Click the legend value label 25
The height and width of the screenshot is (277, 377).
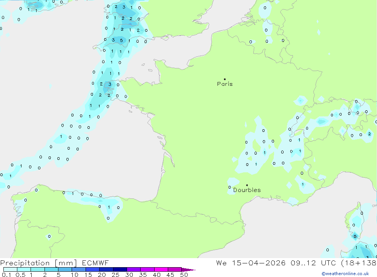[x=115, y=275]
